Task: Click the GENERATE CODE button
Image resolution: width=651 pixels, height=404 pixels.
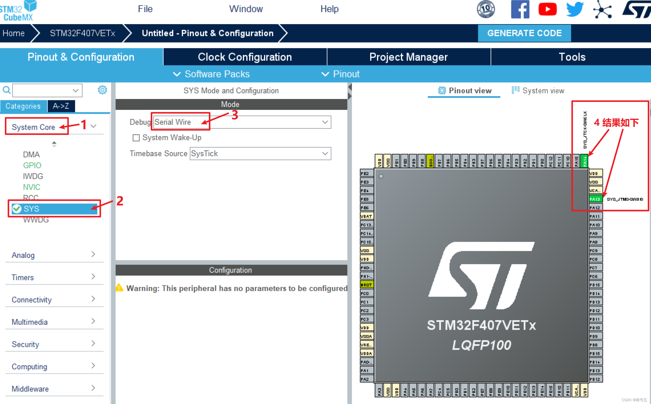Action: [524, 33]
